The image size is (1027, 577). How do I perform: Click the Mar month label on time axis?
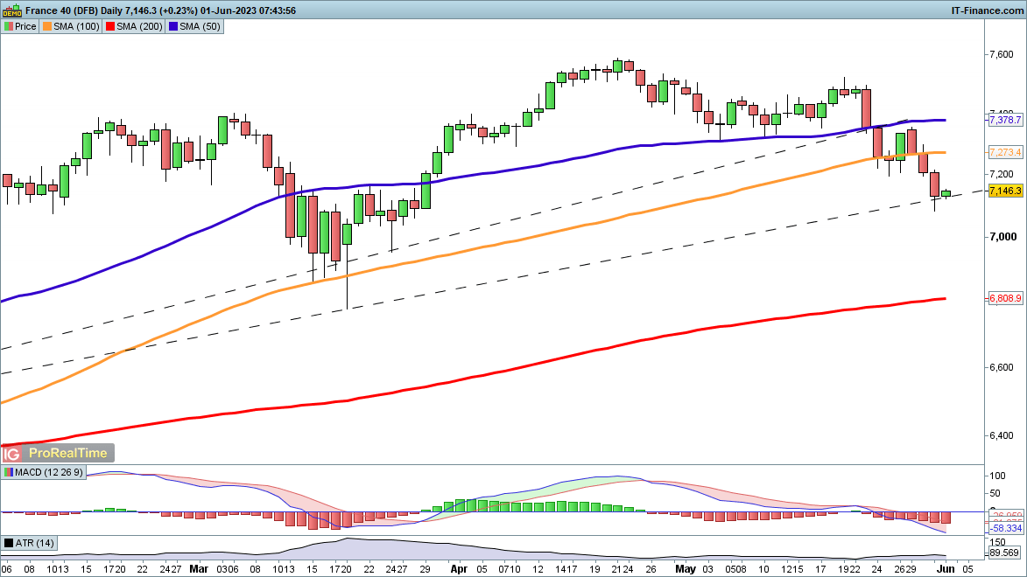(x=199, y=569)
